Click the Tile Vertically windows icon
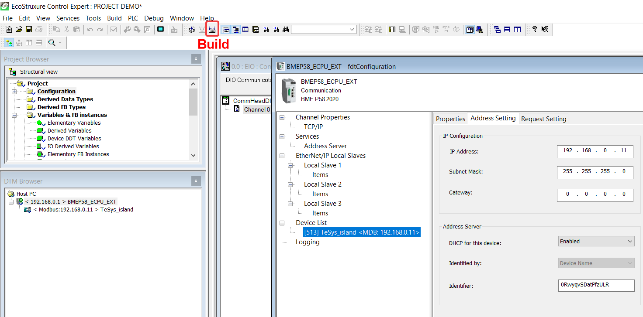This screenshot has height=317, width=643. pyautogui.click(x=517, y=30)
